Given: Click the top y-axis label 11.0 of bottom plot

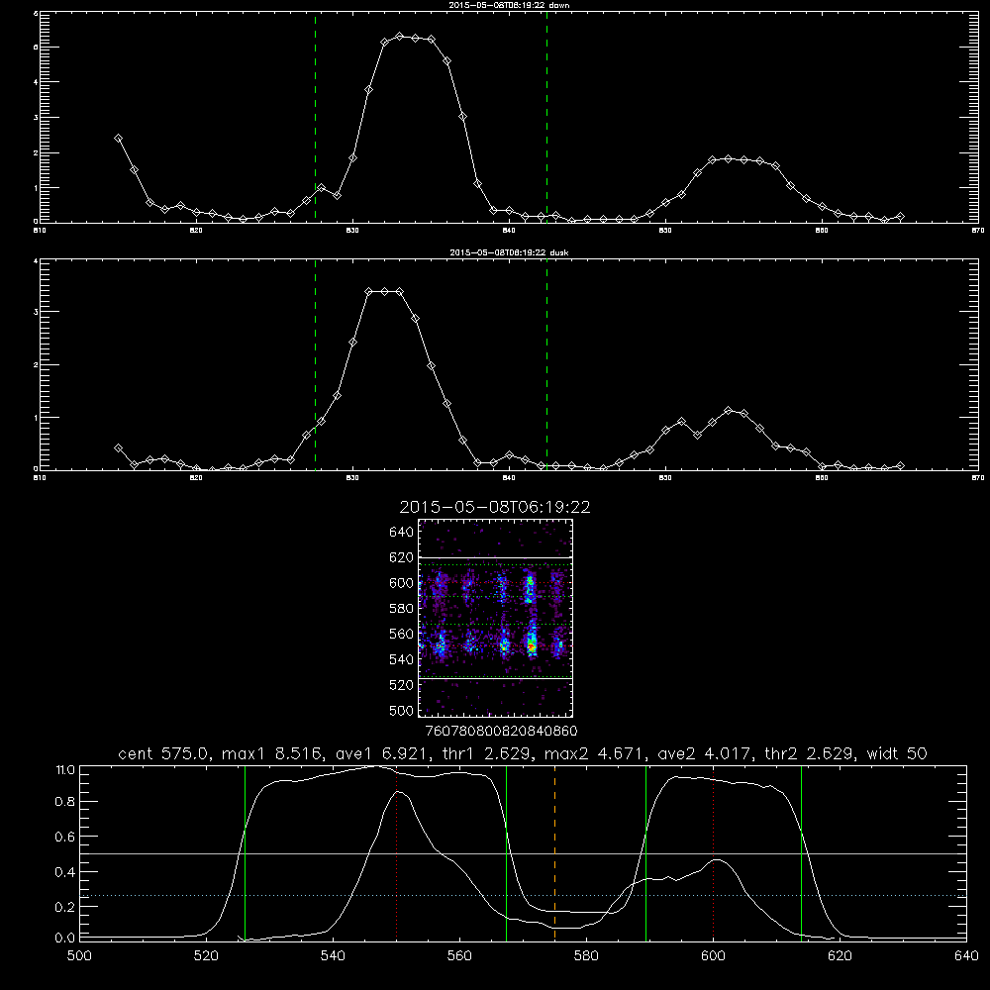Looking at the screenshot, I should point(65,770).
